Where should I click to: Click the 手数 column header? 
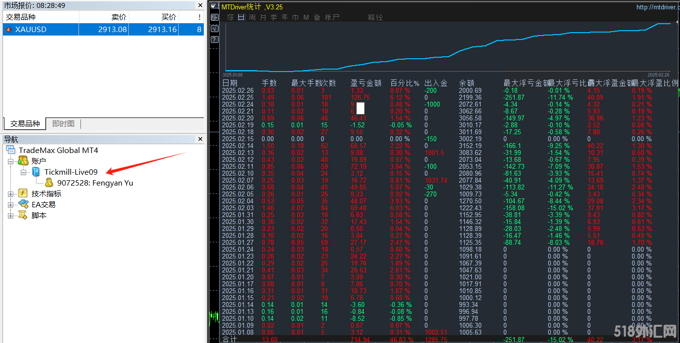pyautogui.click(x=269, y=83)
